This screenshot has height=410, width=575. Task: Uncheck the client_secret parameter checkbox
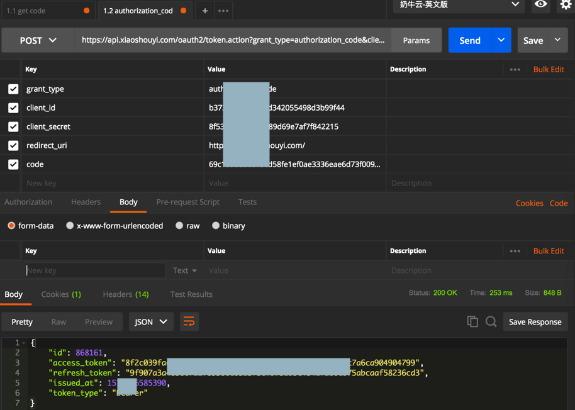pyautogui.click(x=13, y=127)
